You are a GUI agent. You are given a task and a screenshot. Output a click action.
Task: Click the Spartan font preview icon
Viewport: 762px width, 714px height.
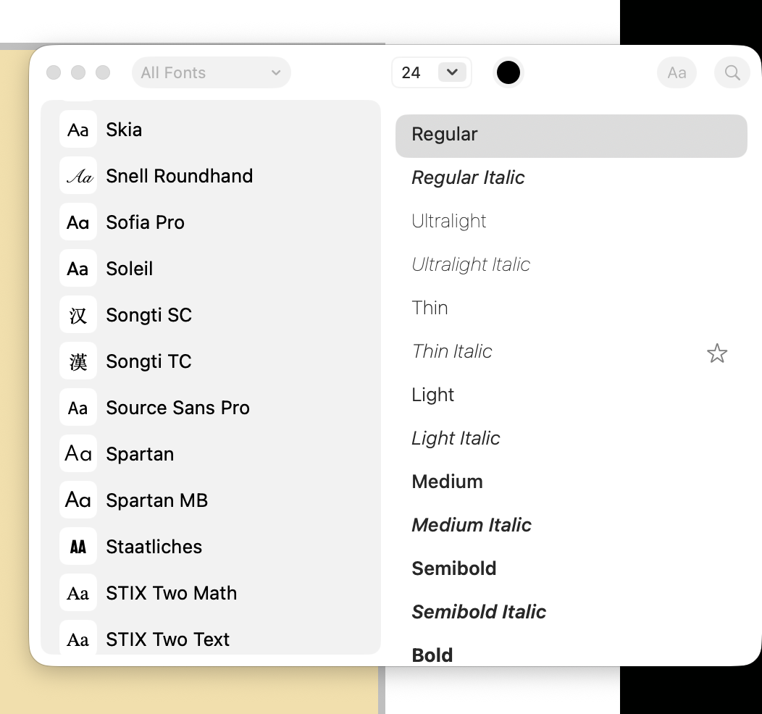(78, 453)
